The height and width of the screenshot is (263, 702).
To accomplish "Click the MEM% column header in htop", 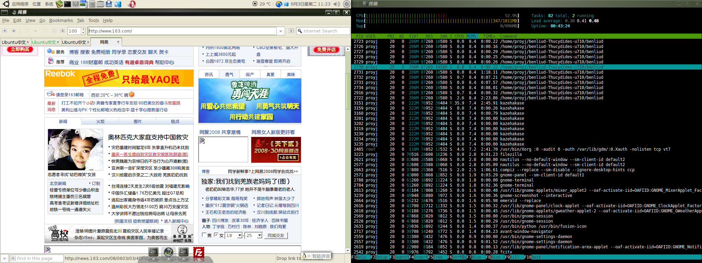I will coord(471,36).
